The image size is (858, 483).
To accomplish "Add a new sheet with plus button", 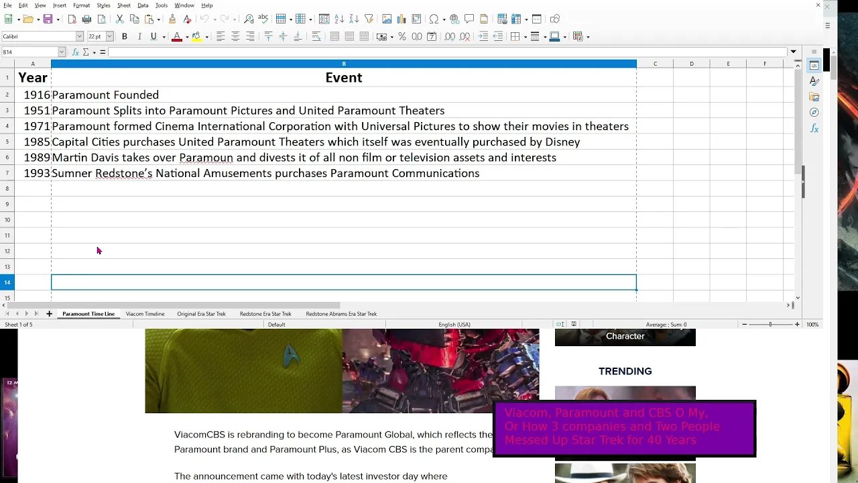I will pos(49,314).
